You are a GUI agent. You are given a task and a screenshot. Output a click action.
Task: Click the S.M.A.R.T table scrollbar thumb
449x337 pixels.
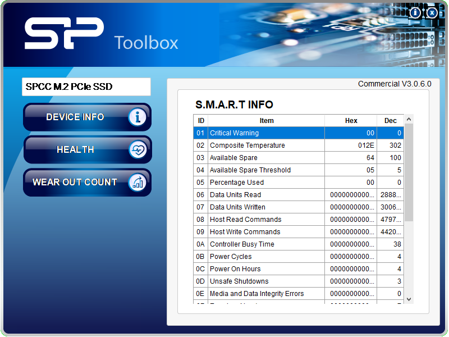(409, 172)
